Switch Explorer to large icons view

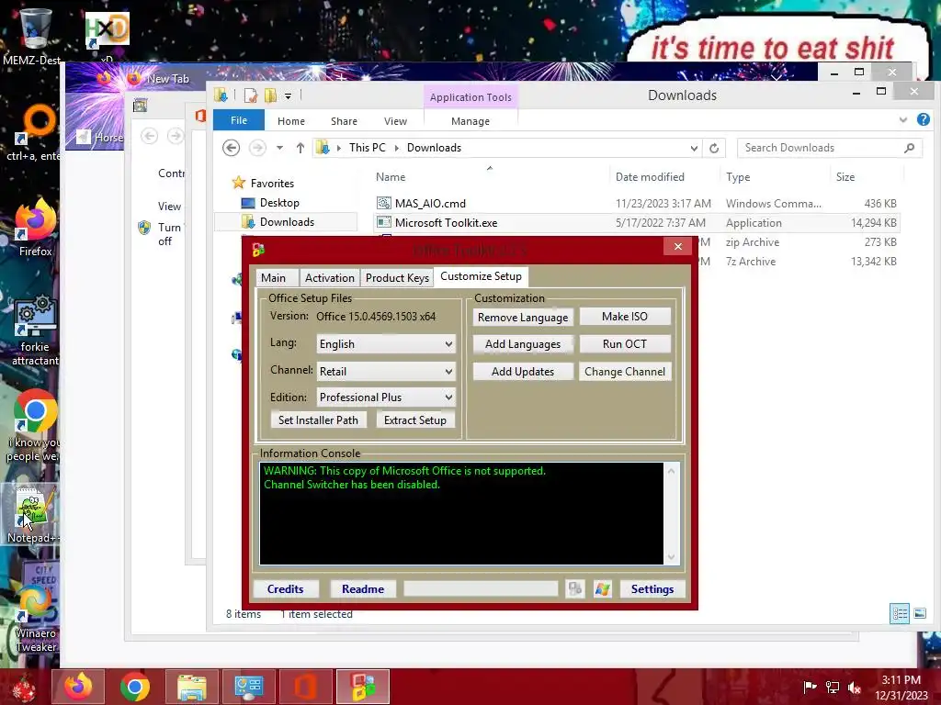(920, 613)
